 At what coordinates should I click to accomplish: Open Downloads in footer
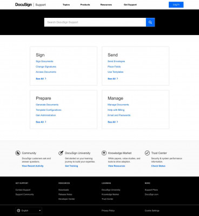(x=64, y=190)
